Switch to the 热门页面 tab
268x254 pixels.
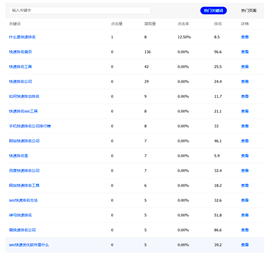point(248,10)
